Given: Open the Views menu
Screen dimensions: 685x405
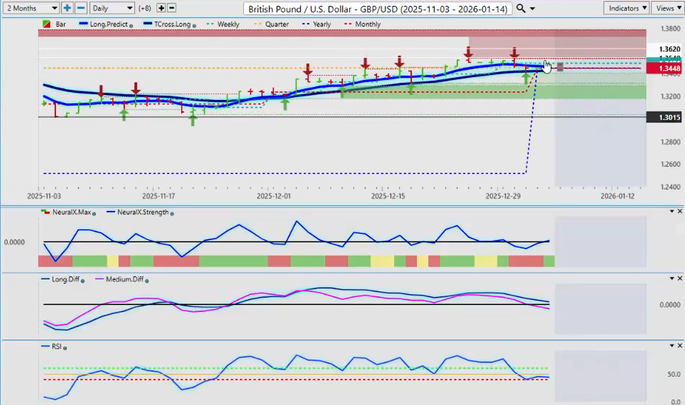Looking at the screenshot, I should [667, 8].
